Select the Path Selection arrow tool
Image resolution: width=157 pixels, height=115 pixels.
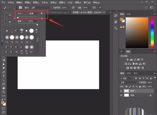[x=3, y=80]
